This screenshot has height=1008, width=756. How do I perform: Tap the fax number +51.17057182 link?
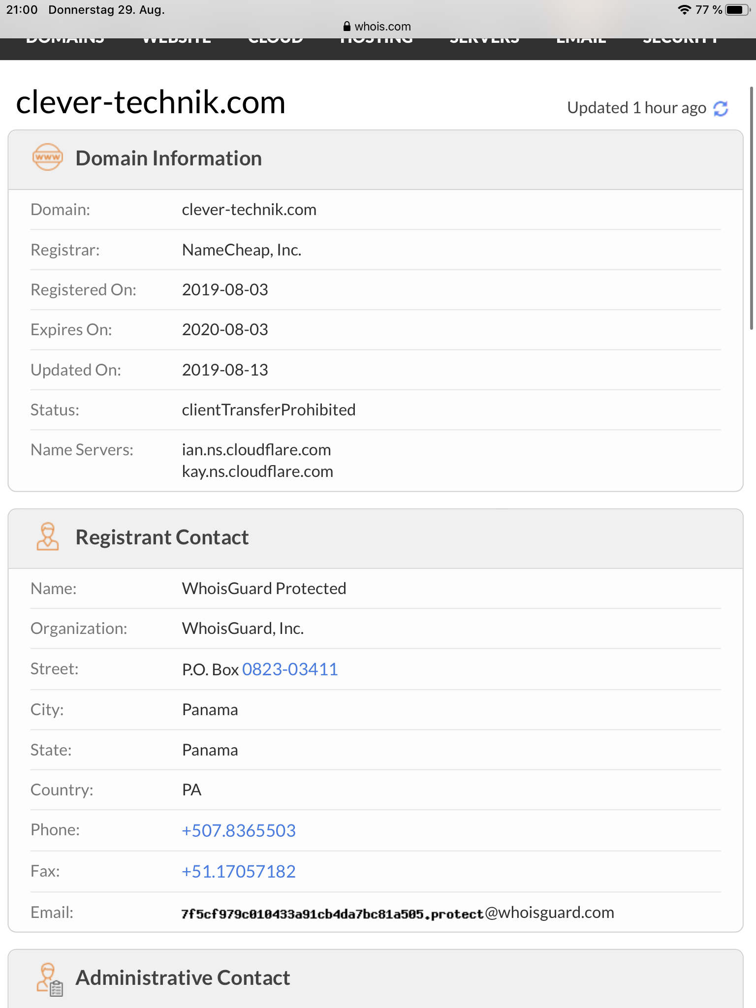click(x=239, y=872)
